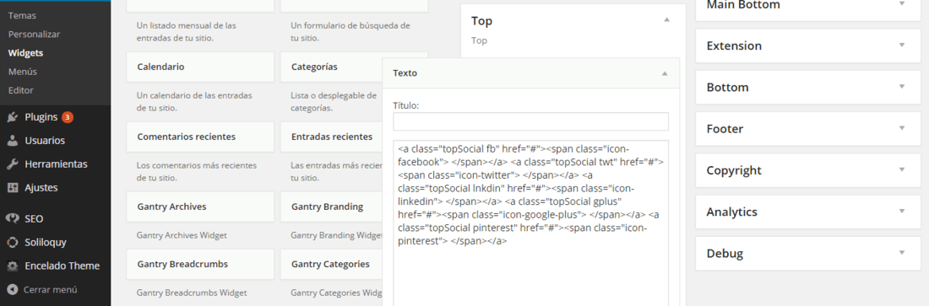
Task: Click the SEO sidebar icon
Action: tap(13, 218)
